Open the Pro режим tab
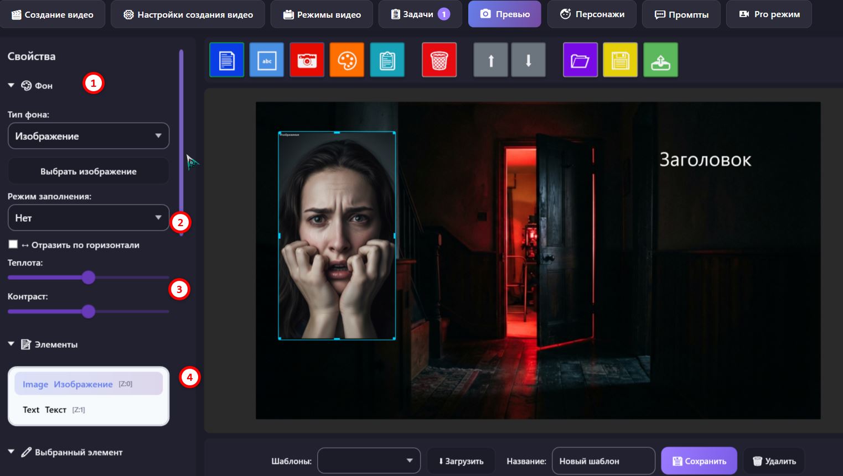The image size is (843, 476). pyautogui.click(x=769, y=14)
